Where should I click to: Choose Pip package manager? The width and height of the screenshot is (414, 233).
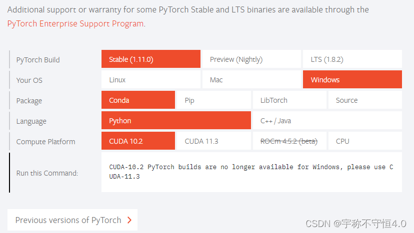tap(213, 100)
